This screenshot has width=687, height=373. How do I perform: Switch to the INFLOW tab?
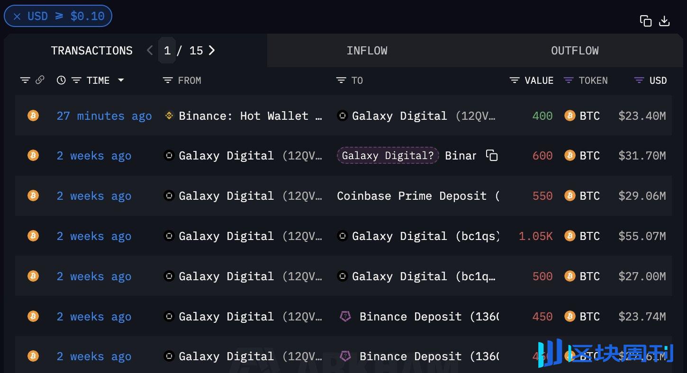coord(367,50)
